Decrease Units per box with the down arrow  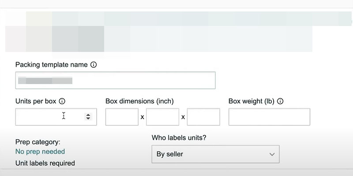click(x=88, y=118)
